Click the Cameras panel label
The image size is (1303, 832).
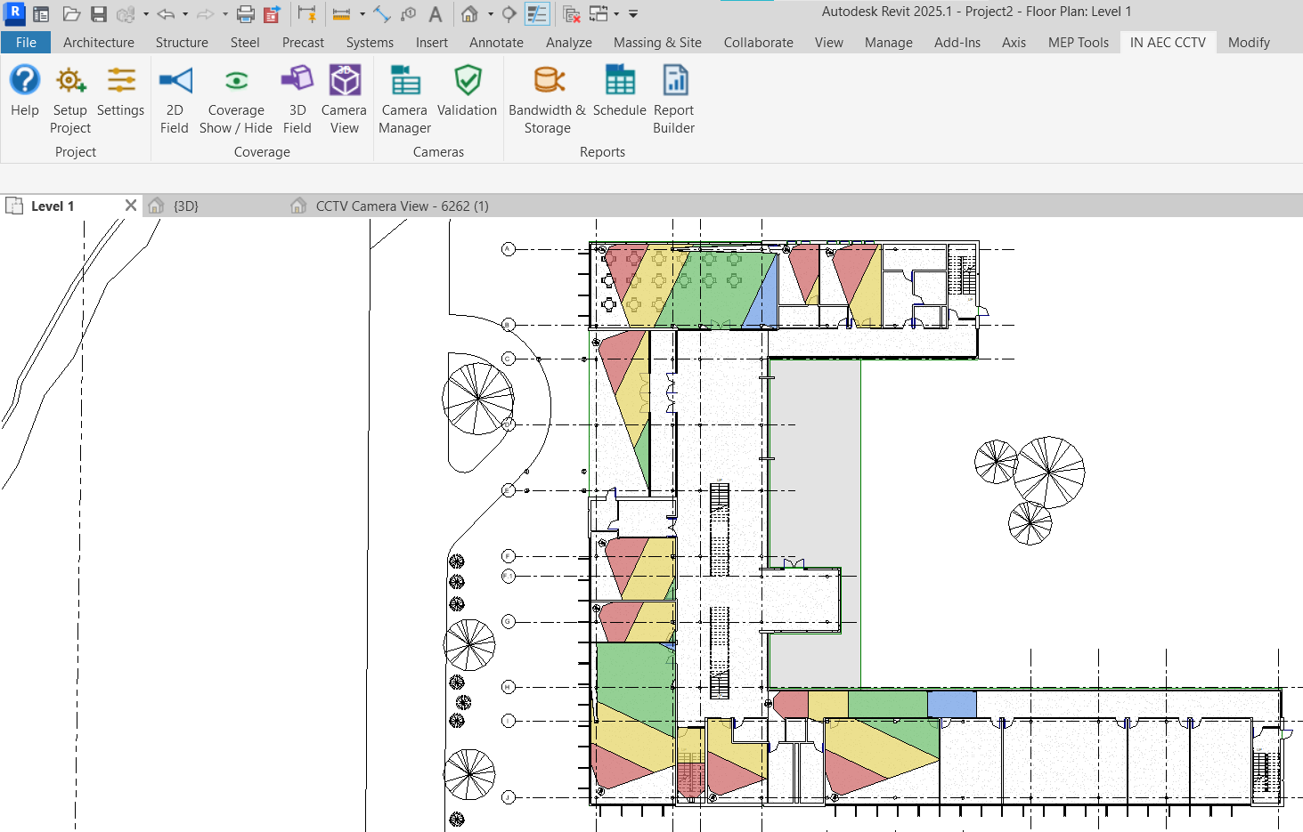[438, 152]
